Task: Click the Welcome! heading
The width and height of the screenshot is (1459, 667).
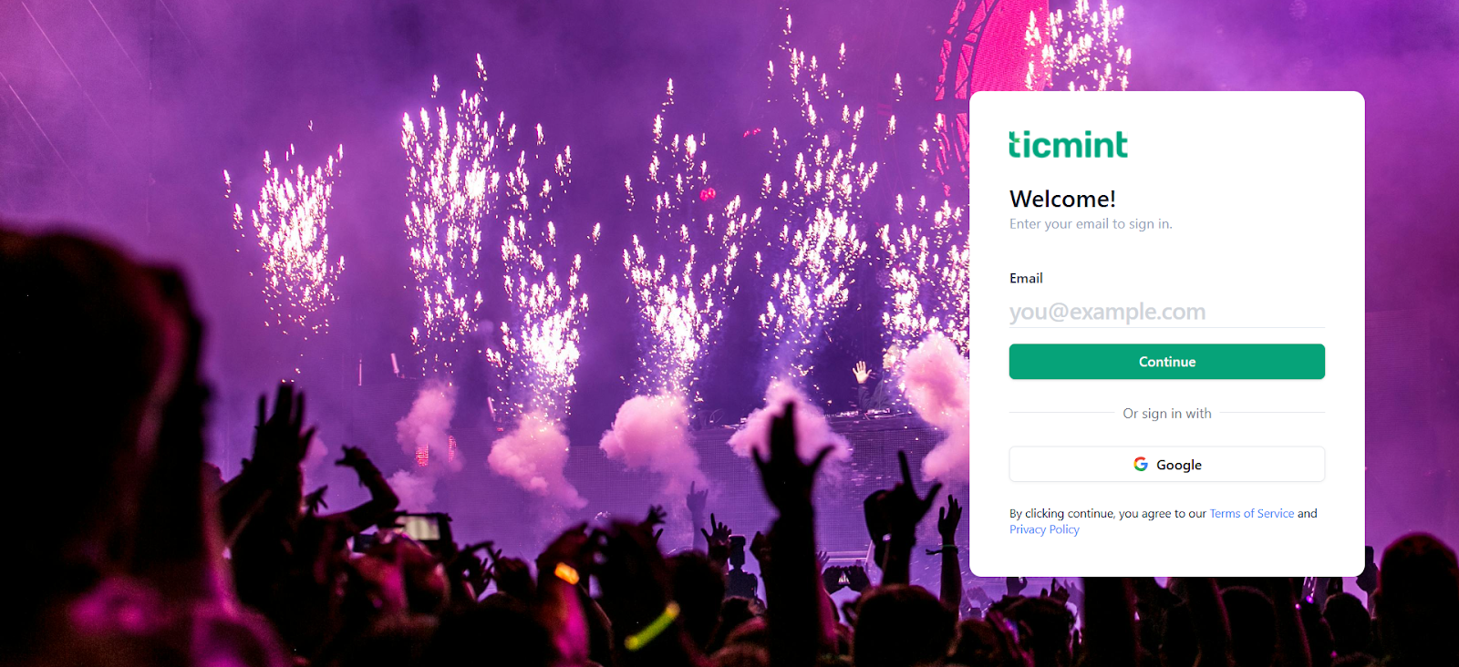Action: (x=1062, y=199)
